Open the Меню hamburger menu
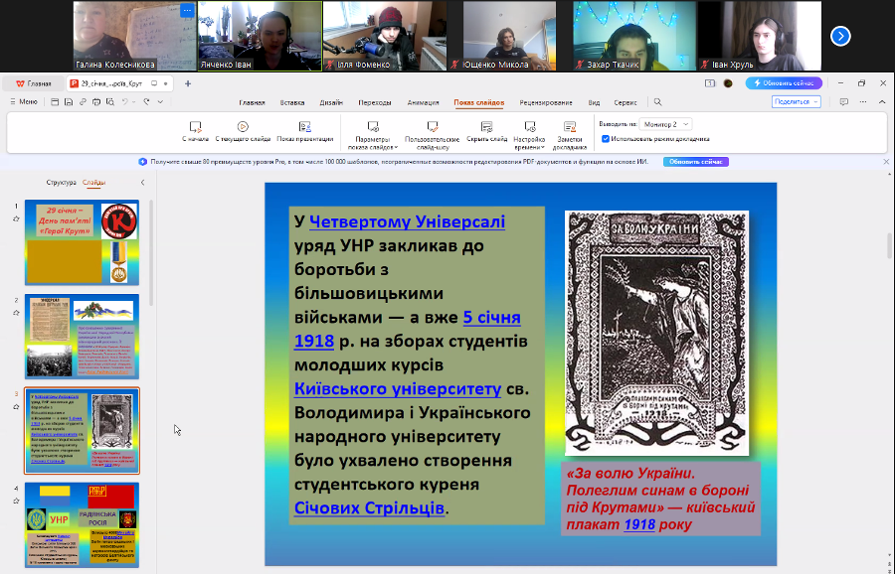Screen dimensions: 895x574 click(24, 102)
